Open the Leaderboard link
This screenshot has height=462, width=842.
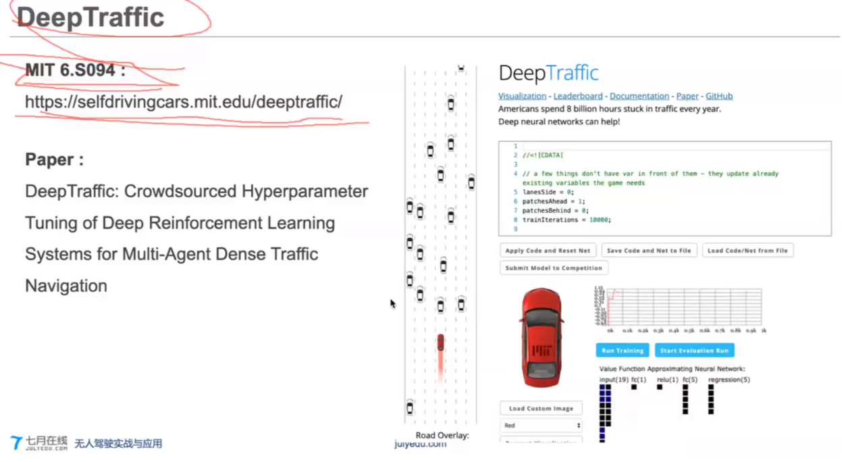[x=578, y=96]
